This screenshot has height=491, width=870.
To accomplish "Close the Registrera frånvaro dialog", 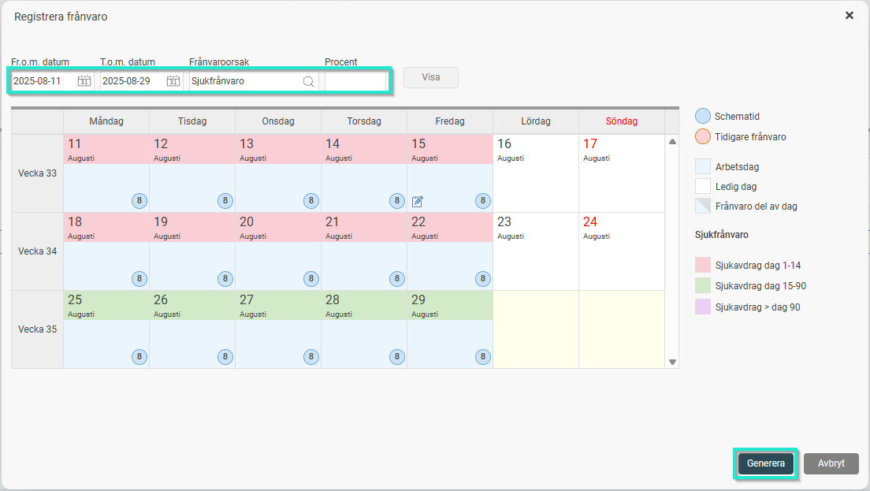I will (x=850, y=16).
